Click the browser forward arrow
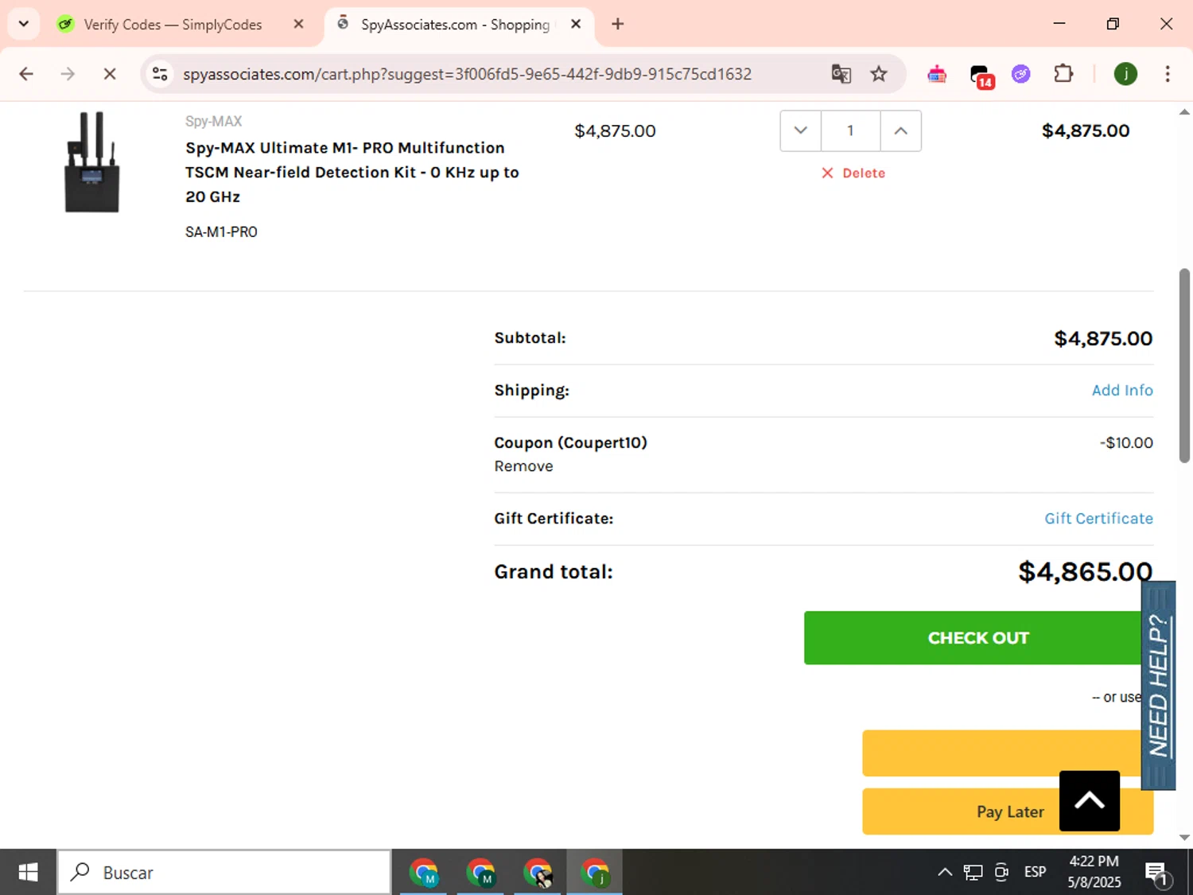Screen dimensions: 1193x895 (68, 74)
